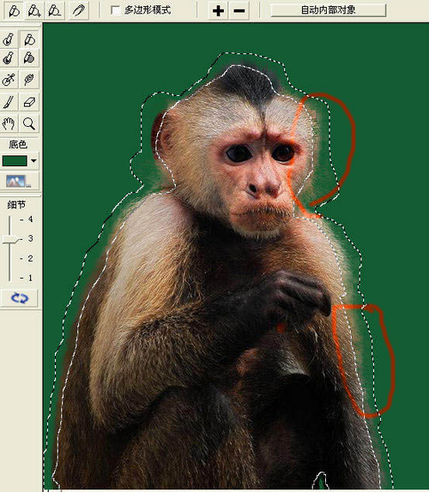Switch to the Hand pan tool
Viewport: 429px width, 492px height.
click(9, 123)
